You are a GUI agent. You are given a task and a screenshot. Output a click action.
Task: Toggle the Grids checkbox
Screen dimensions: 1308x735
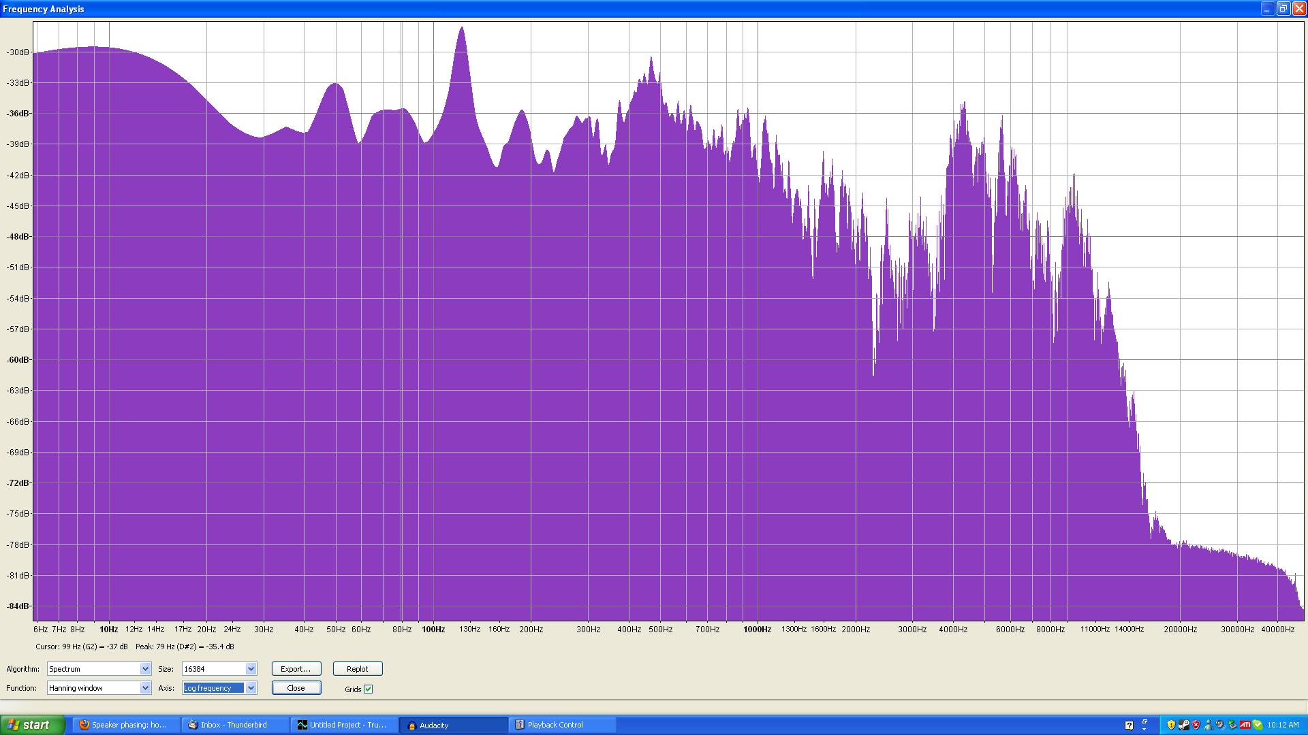click(369, 689)
